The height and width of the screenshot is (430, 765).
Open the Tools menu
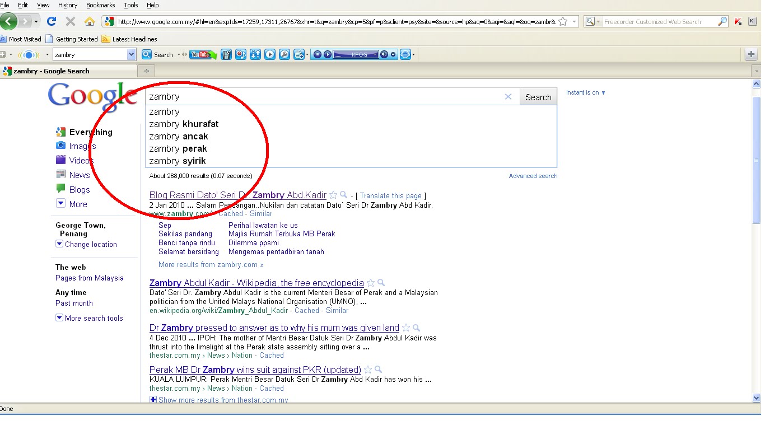130,5
